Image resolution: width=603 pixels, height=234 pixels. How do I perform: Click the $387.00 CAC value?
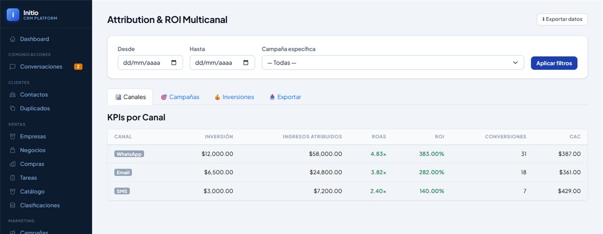570,154
